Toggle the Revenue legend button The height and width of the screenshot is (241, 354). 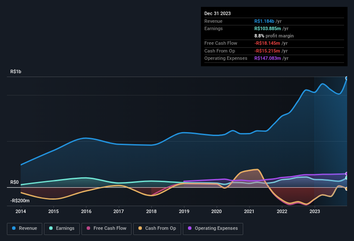click(x=25, y=229)
